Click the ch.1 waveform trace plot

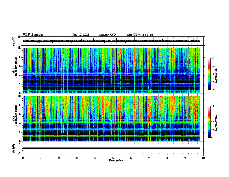pyautogui.click(x=112, y=41)
